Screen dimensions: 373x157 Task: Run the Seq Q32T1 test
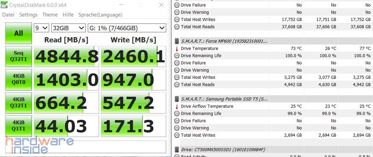[19, 56]
